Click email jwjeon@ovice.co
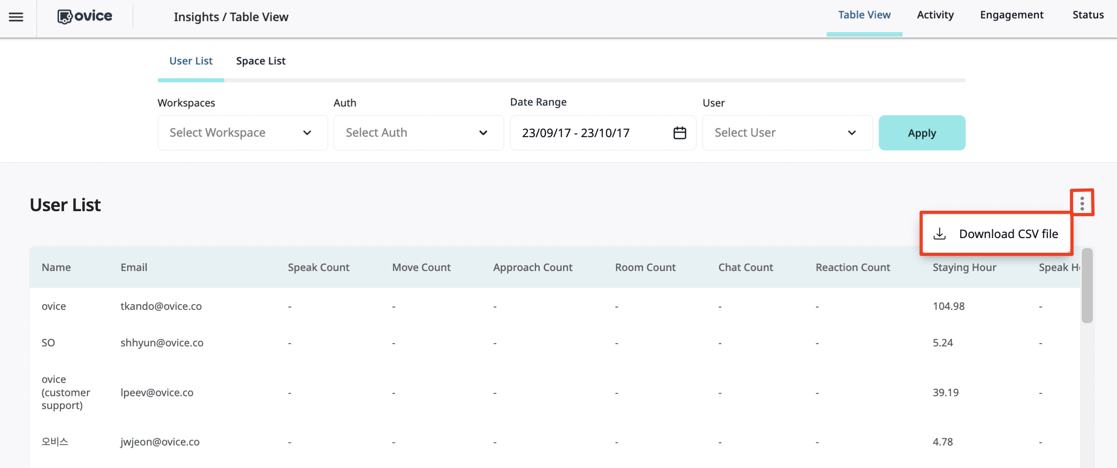The width and height of the screenshot is (1117, 468). 160,442
